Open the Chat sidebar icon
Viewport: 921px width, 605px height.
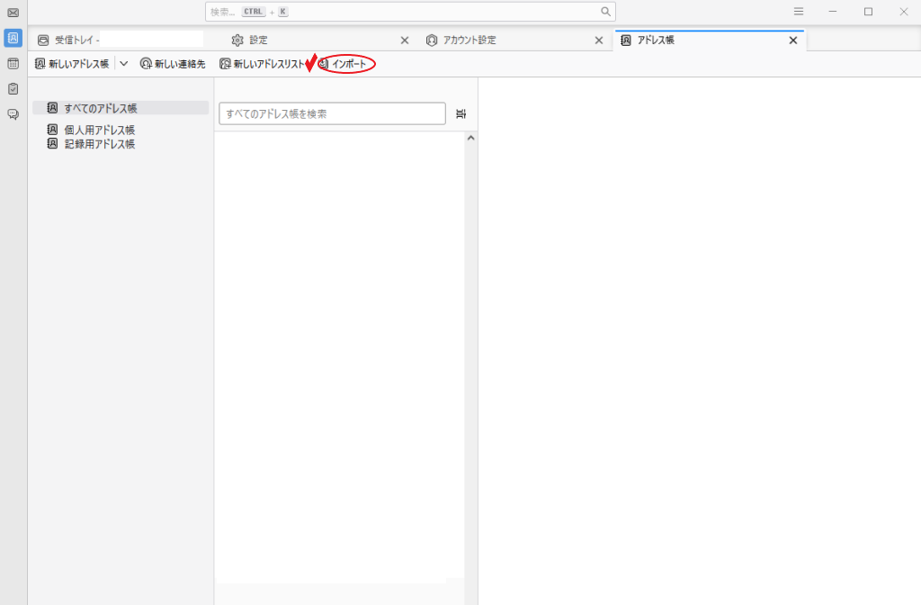pyautogui.click(x=13, y=114)
